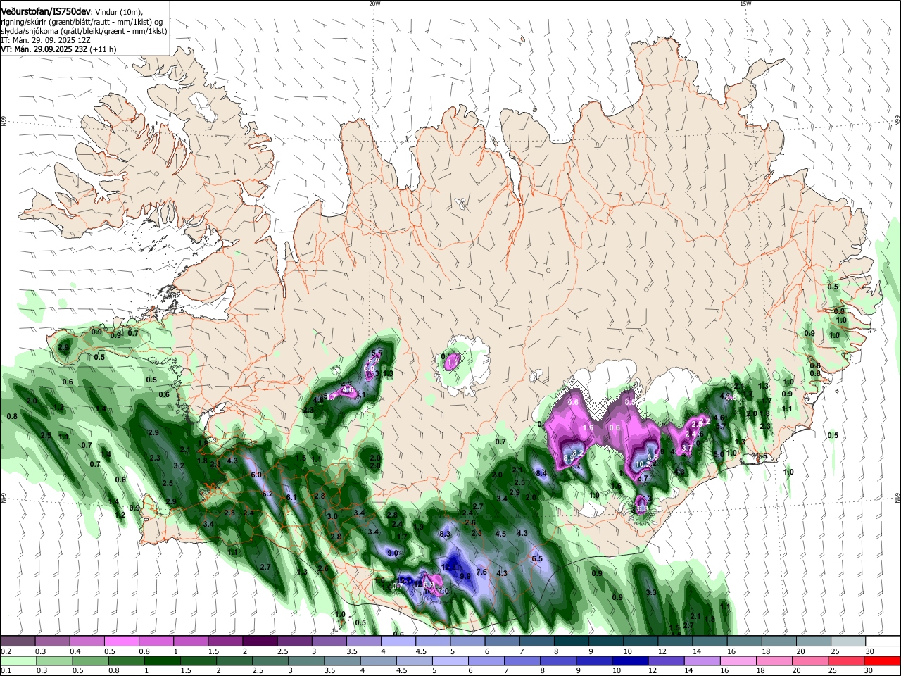901x676 pixels.
Task: Click the white swatch ending the sleet/snow scale
Action: click(883, 641)
